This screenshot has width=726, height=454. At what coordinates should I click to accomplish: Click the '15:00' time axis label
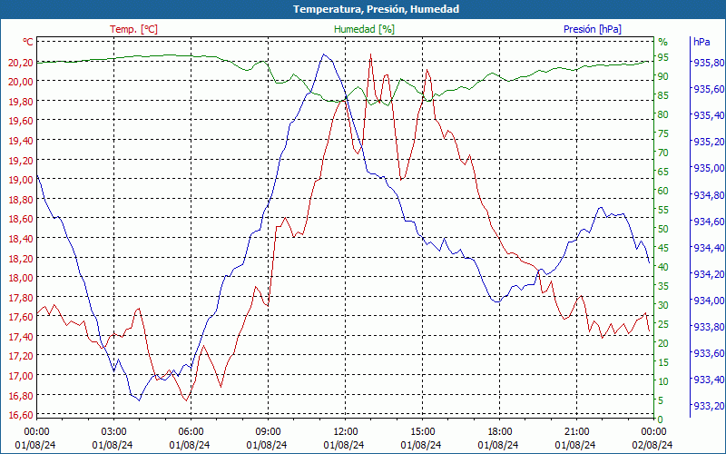(x=422, y=430)
